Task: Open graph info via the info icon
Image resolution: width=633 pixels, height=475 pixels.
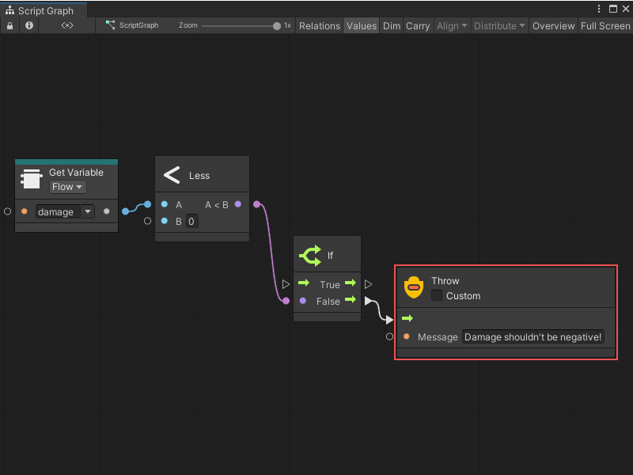Action: point(29,25)
